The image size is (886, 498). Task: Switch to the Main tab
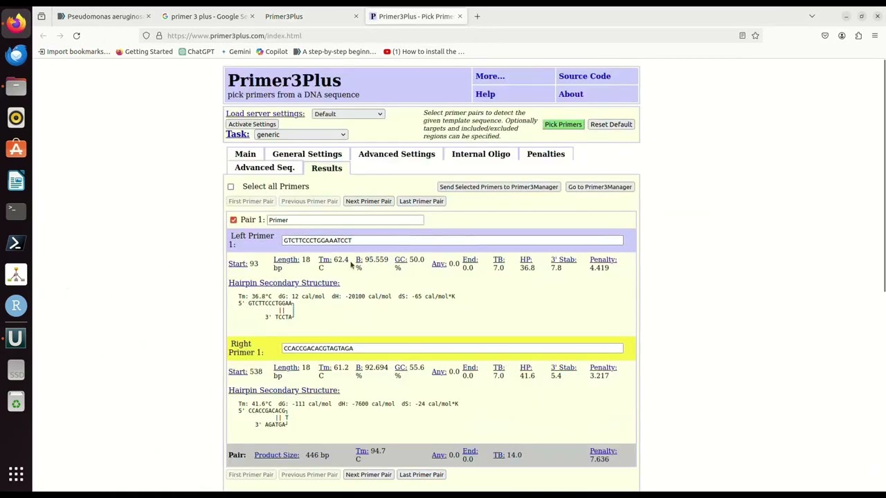(245, 154)
